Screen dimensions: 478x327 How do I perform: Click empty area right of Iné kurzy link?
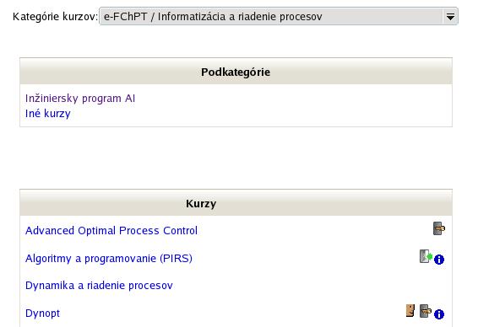(x=259, y=114)
